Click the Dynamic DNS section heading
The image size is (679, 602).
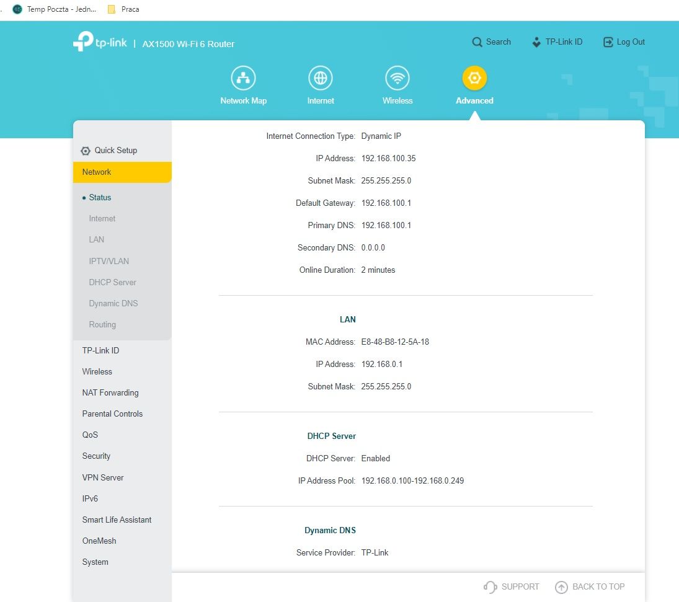[x=330, y=531]
